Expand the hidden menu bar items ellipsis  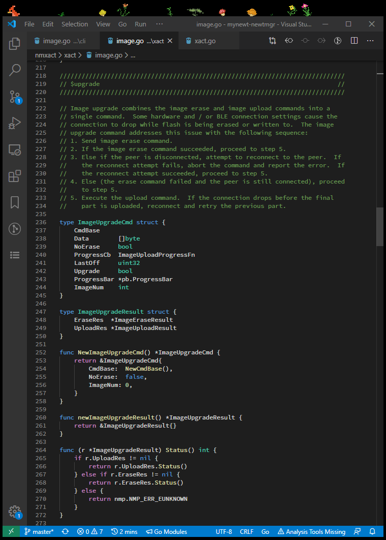(159, 24)
